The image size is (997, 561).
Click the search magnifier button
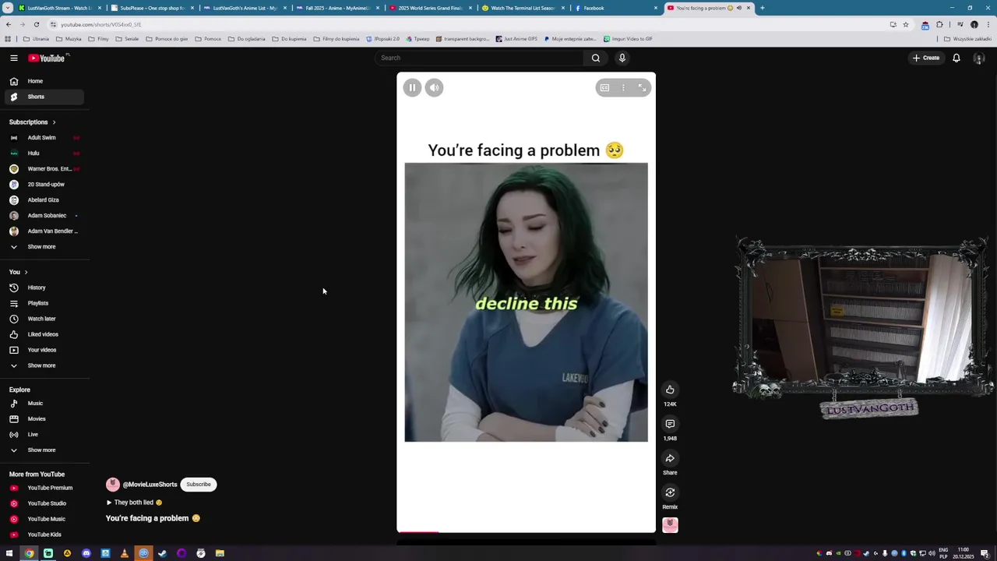pyautogui.click(x=595, y=58)
